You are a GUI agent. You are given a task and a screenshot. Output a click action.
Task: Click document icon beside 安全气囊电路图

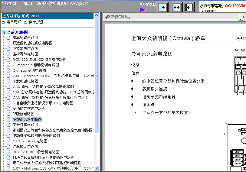point(8,125)
